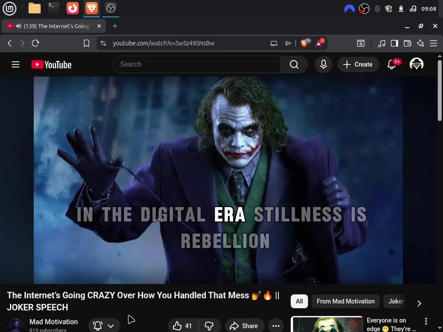This screenshot has height=332, width=443.
Task: Open the Brave Wallet icon
Action: coord(407,43)
